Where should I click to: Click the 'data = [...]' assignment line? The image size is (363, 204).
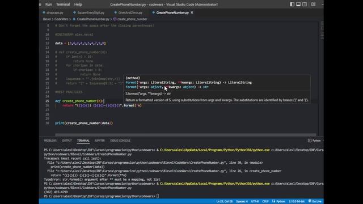(x=81, y=43)
